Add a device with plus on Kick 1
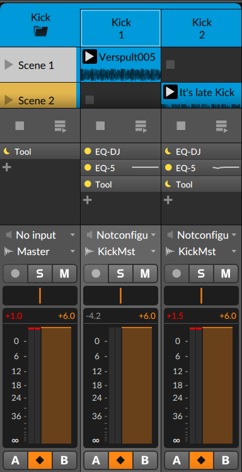This screenshot has width=242, height=472. pos(88,200)
